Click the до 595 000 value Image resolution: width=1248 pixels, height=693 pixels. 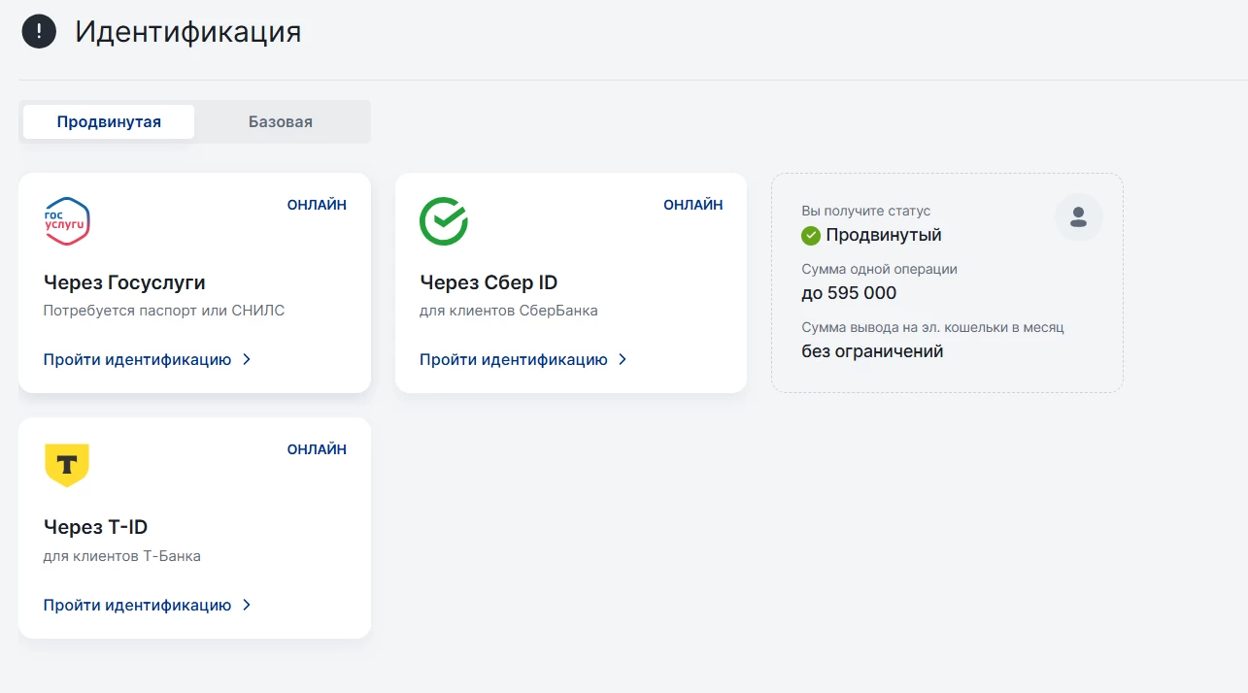click(x=849, y=293)
